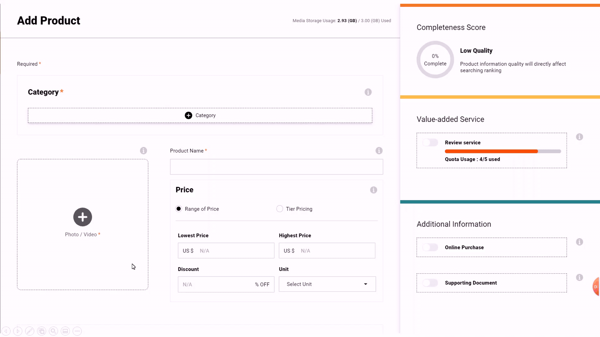Click the Product Name info icon
The image size is (600, 337).
click(379, 151)
